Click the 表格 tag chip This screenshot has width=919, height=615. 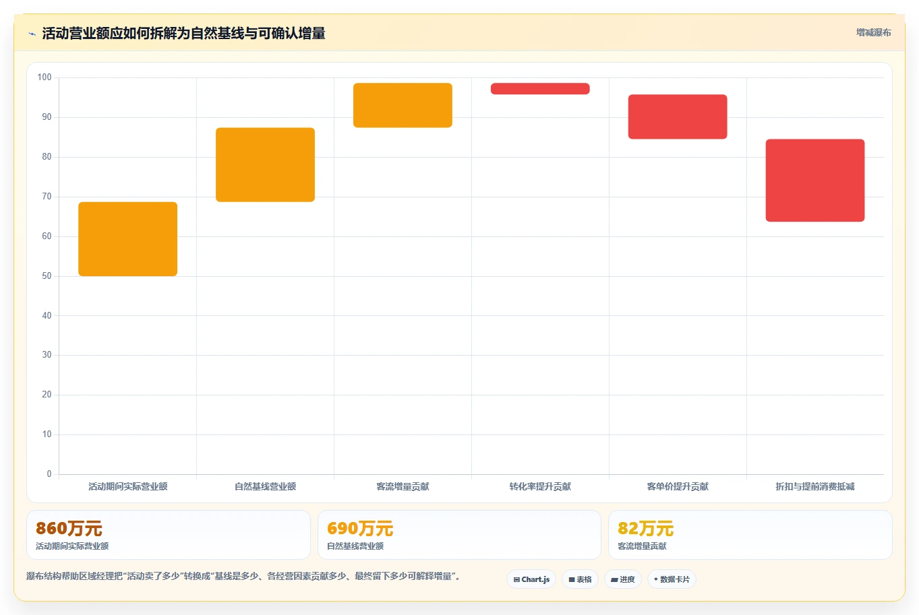pos(580,579)
